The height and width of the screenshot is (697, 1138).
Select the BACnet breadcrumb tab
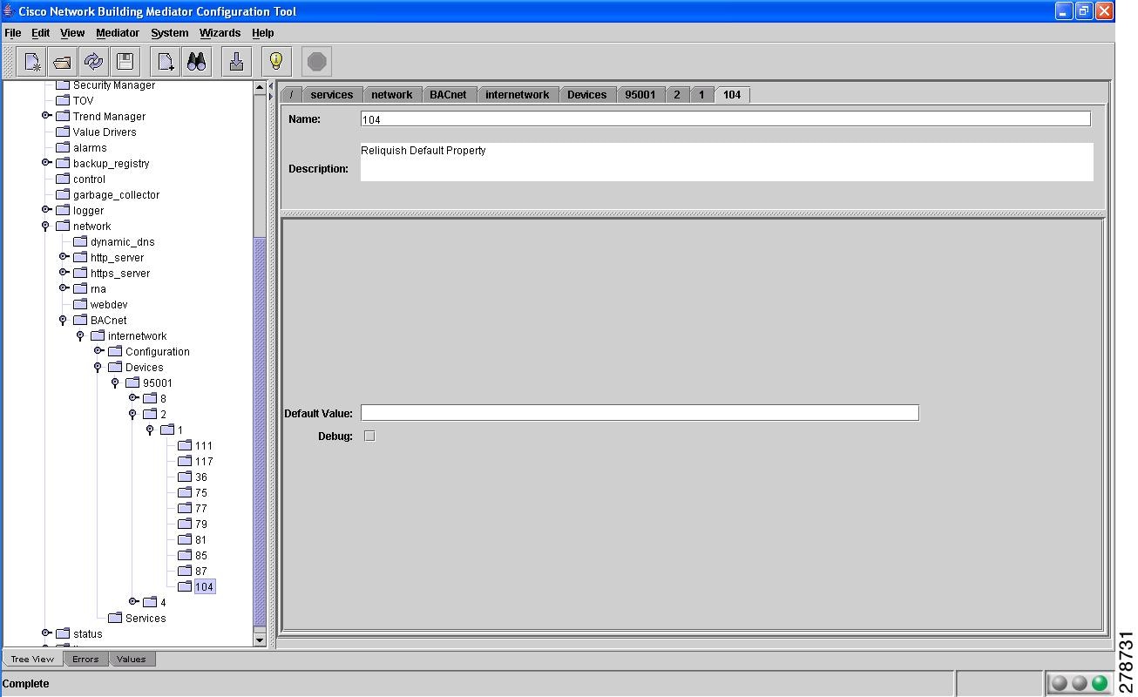448,95
